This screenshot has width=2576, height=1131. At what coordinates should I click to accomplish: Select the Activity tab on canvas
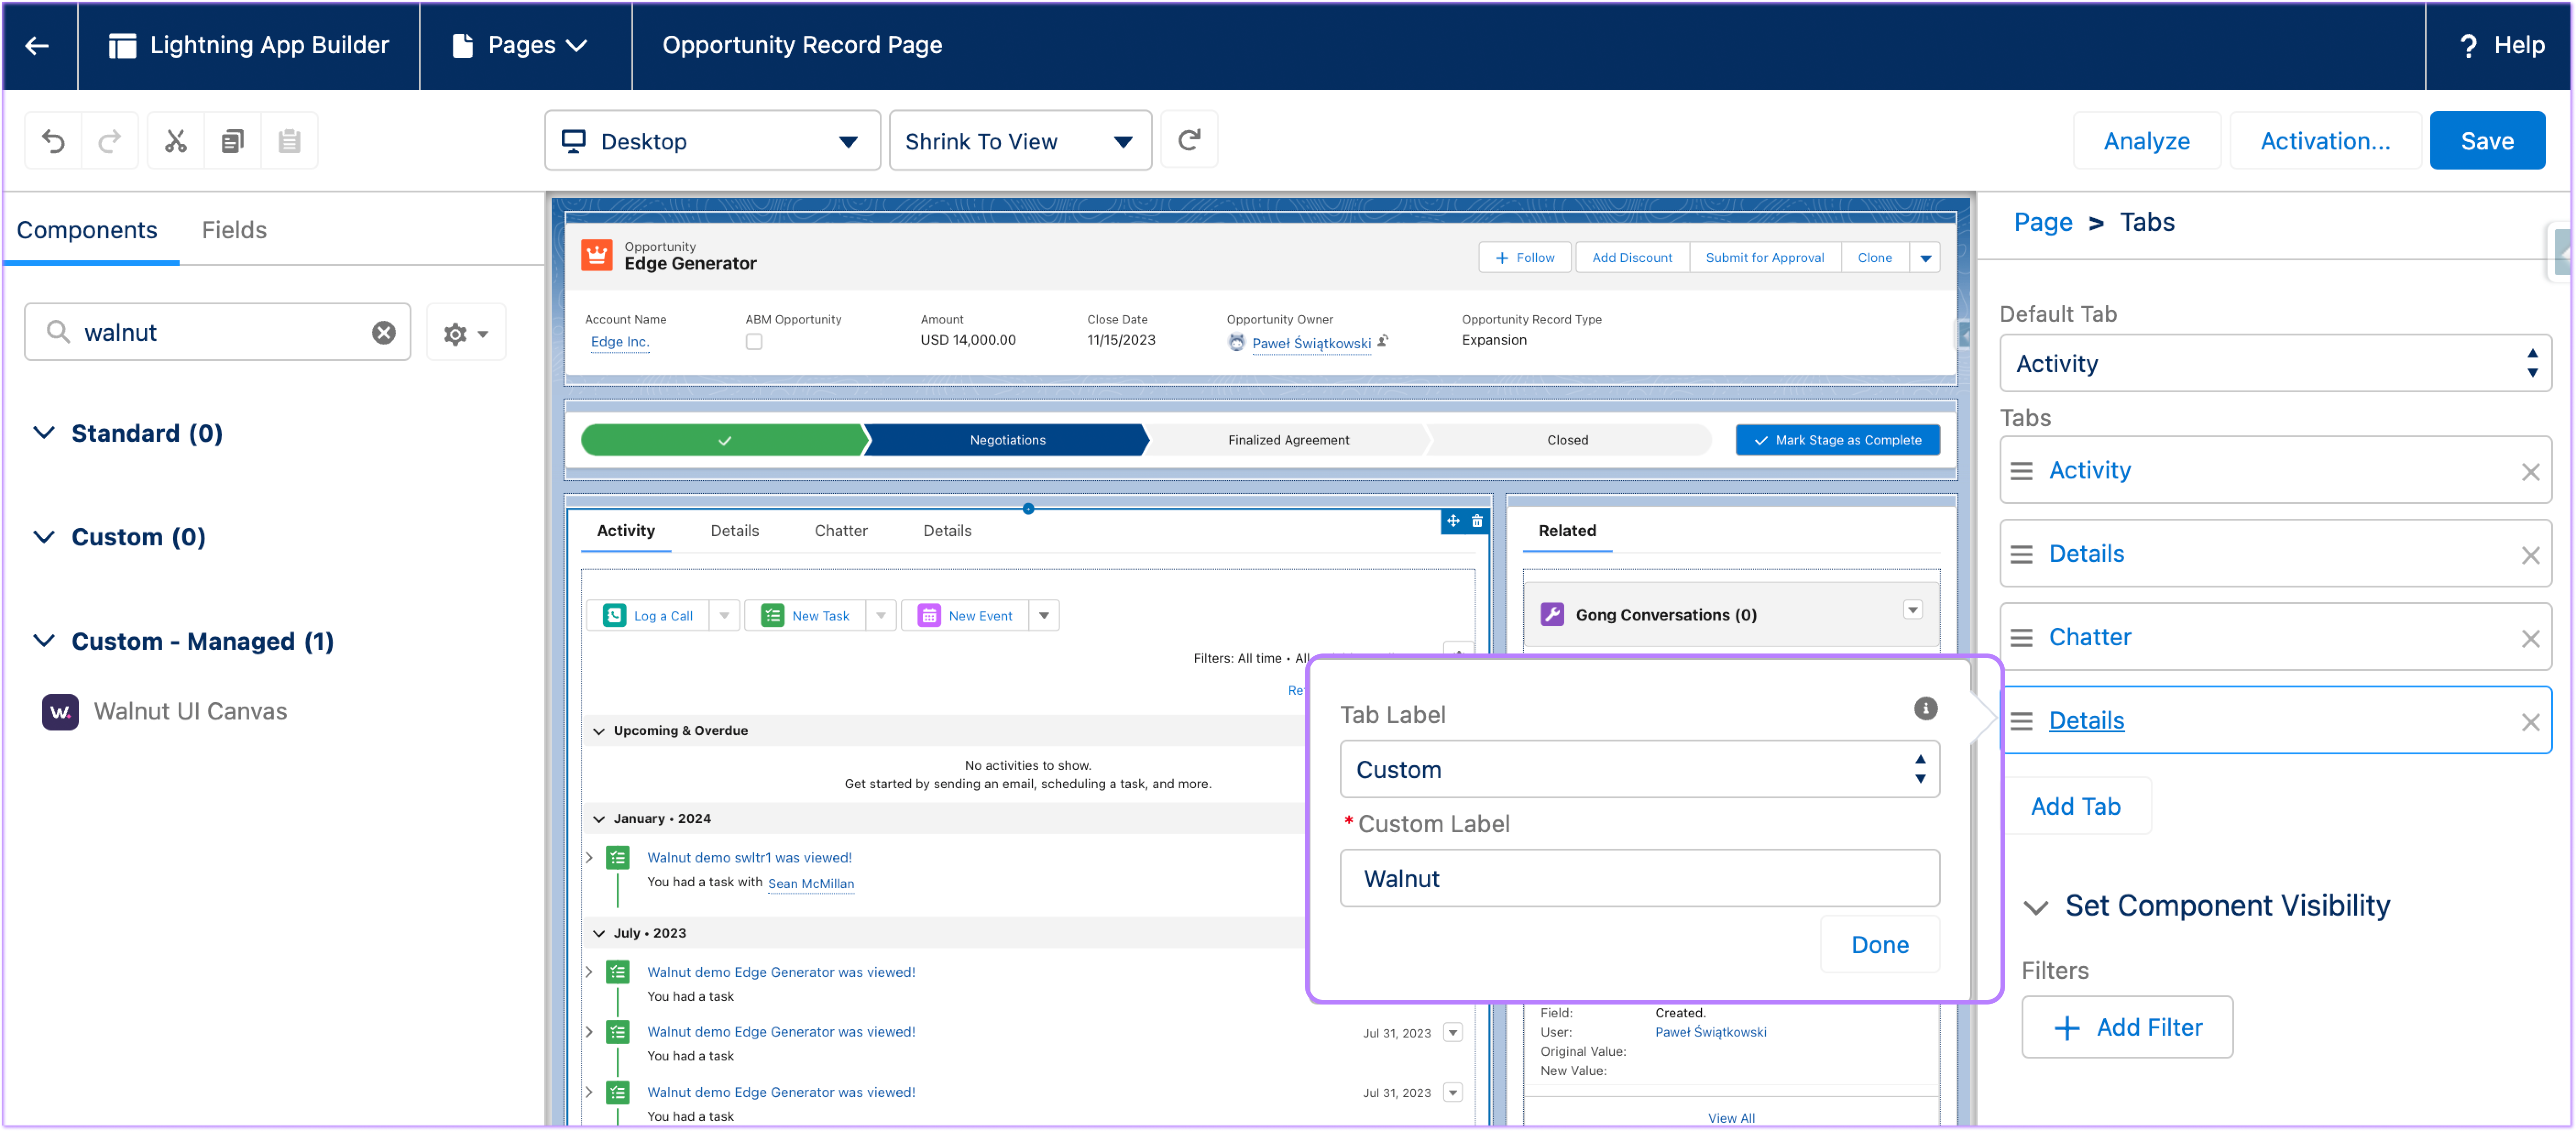point(626,531)
